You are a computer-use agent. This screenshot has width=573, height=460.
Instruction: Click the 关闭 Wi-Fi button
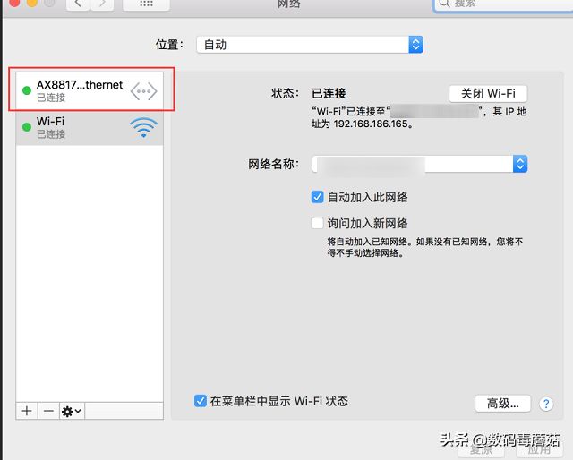[488, 94]
